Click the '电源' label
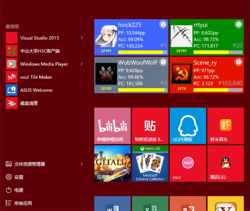The image size is (250, 211). (19, 190)
